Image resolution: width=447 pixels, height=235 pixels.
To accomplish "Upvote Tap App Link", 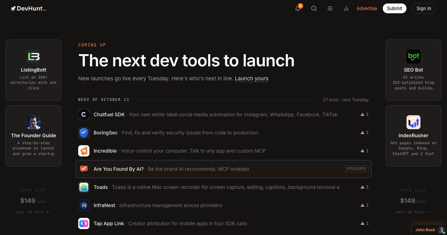I will tap(365, 223).
